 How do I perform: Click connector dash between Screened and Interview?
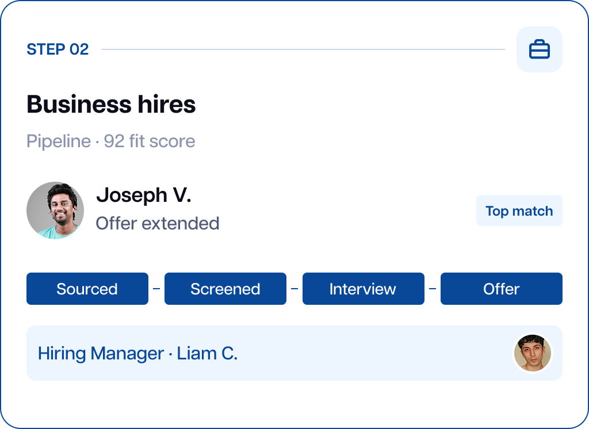[x=294, y=289]
